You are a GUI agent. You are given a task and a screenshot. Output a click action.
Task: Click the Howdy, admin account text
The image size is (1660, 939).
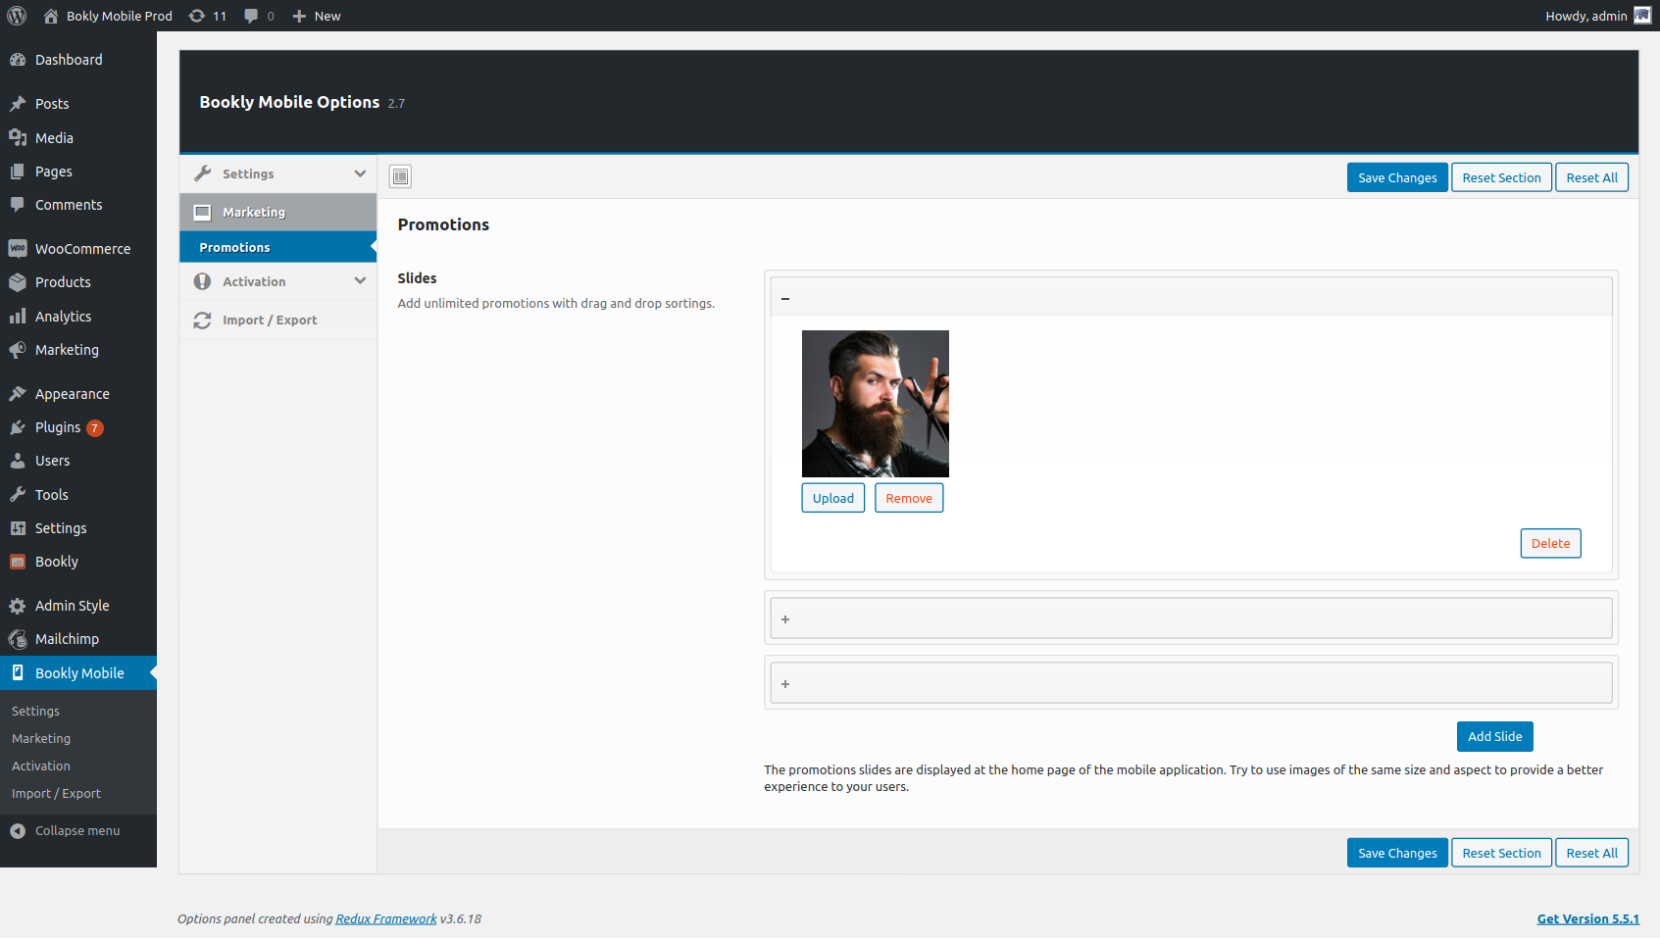coord(1586,16)
